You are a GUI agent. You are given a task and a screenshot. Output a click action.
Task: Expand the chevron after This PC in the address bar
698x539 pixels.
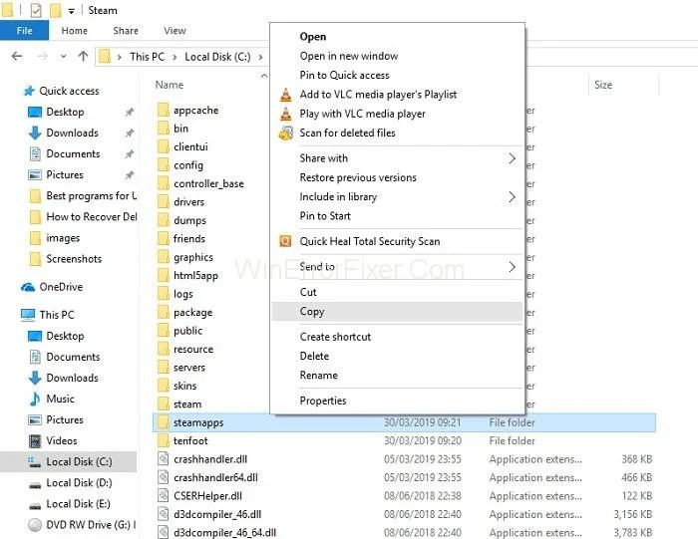click(x=174, y=57)
